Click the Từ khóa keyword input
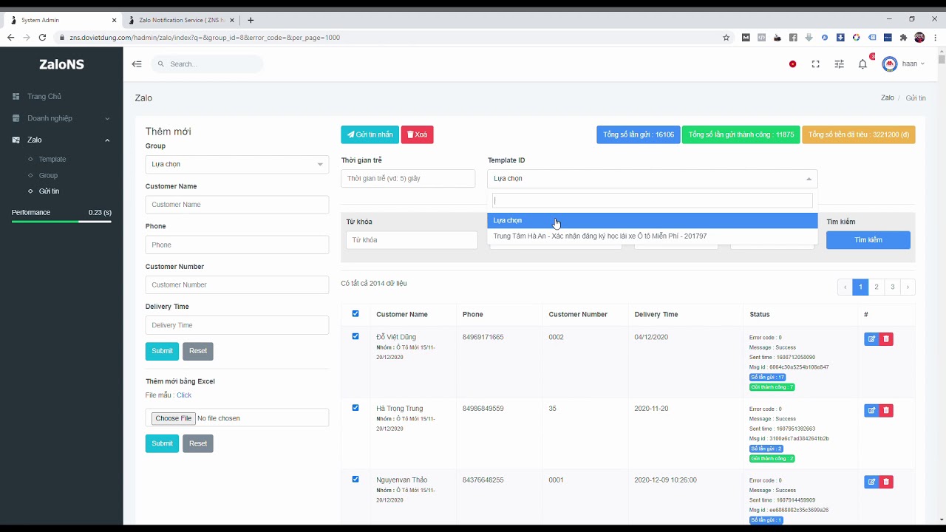Viewport: 946px width, 532px height. pos(412,240)
